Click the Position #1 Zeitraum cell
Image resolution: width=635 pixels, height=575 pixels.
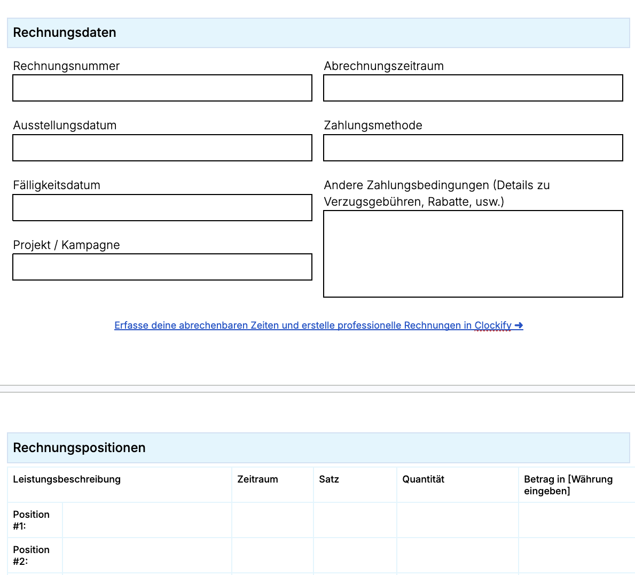click(273, 520)
